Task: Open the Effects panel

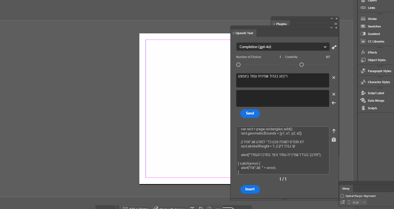Action: click(x=372, y=52)
